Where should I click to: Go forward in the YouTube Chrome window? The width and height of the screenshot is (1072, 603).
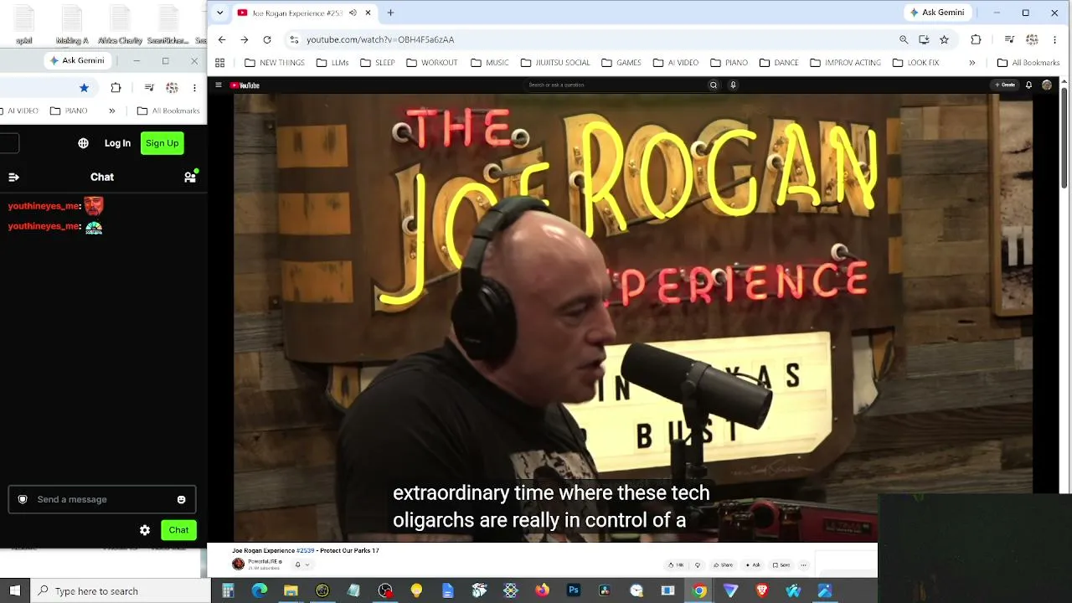[x=244, y=39]
